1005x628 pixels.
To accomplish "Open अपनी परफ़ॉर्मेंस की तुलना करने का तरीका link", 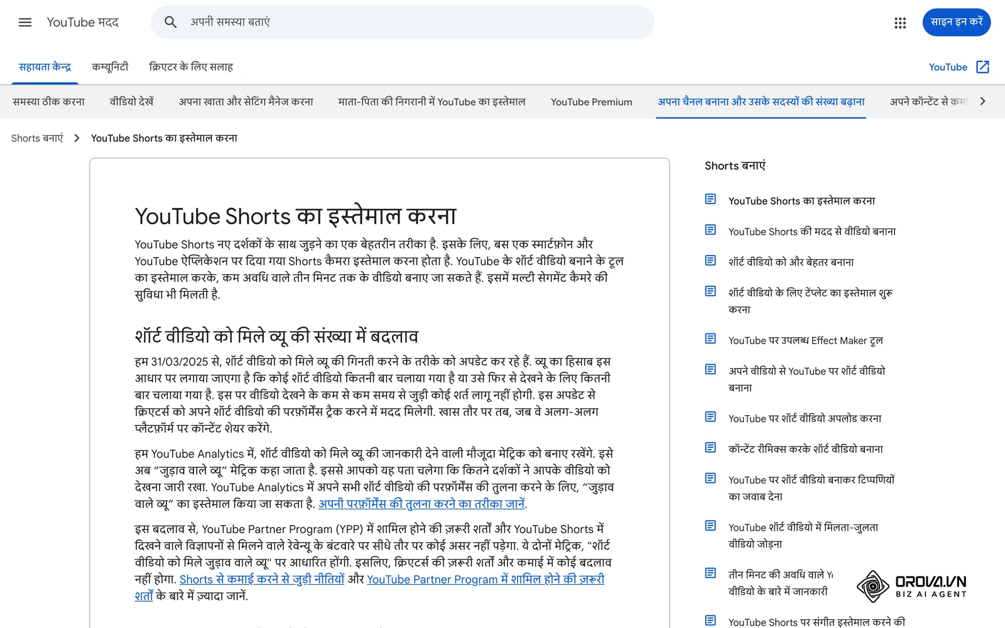I will (x=421, y=504).
